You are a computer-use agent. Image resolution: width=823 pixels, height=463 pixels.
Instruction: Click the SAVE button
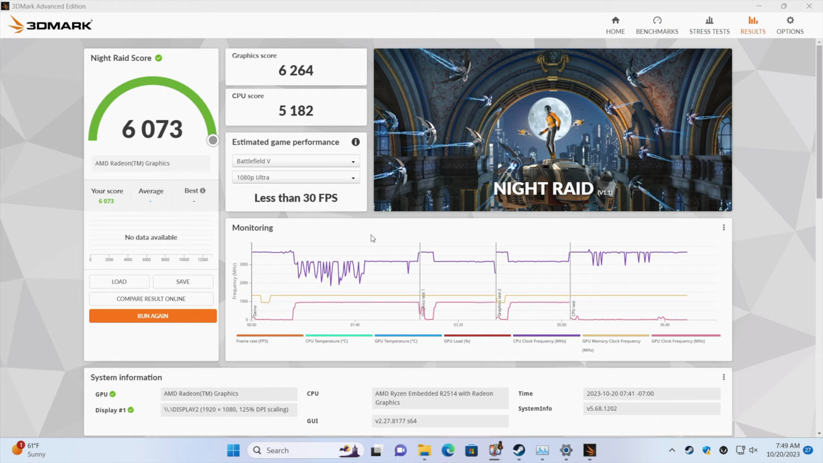click(x=183, y=282)
